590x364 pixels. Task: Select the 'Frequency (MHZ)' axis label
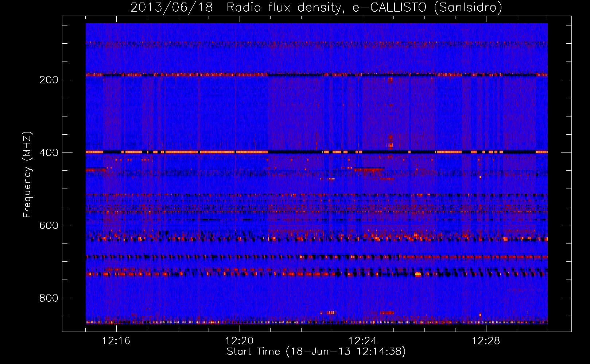[x=27, y=174]
